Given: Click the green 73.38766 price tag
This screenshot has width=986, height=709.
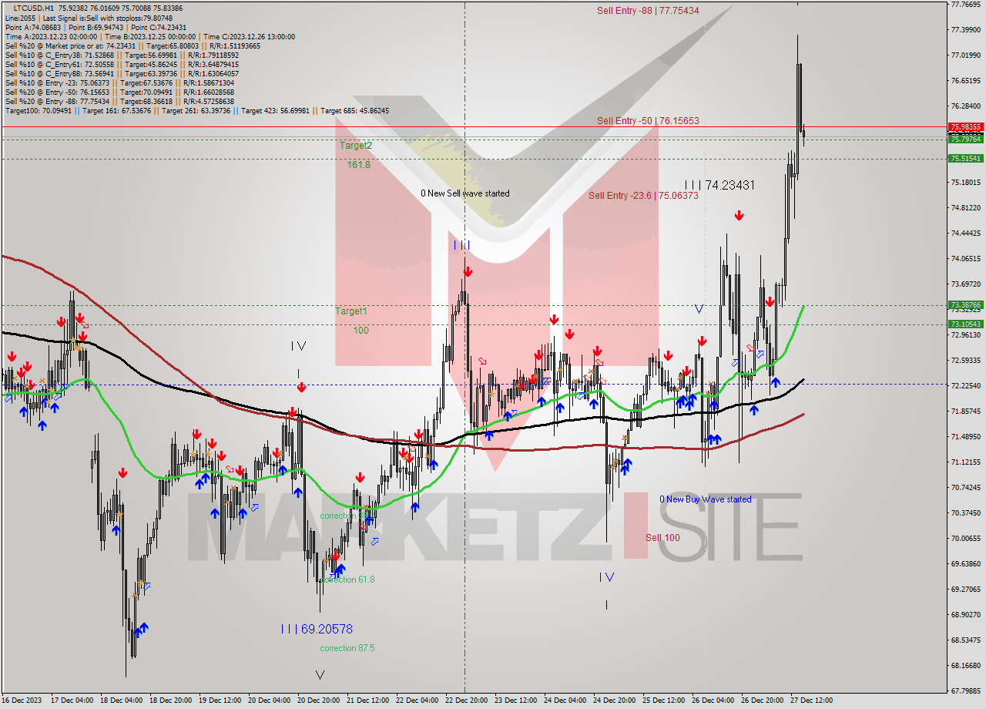Looking at the screenshot, I should click(x=965, y=305).
